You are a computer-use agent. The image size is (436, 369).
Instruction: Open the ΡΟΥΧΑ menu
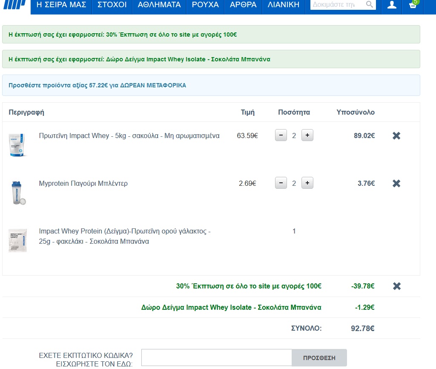205,5
